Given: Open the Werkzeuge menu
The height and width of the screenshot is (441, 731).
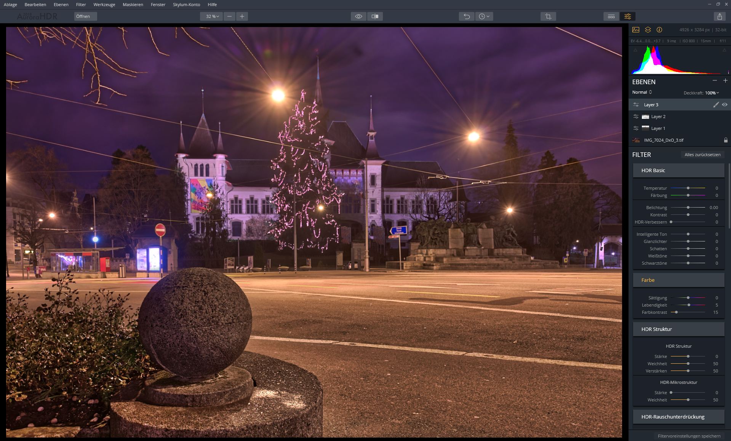Looking at the screenshot, I should [x=104, y=5].
